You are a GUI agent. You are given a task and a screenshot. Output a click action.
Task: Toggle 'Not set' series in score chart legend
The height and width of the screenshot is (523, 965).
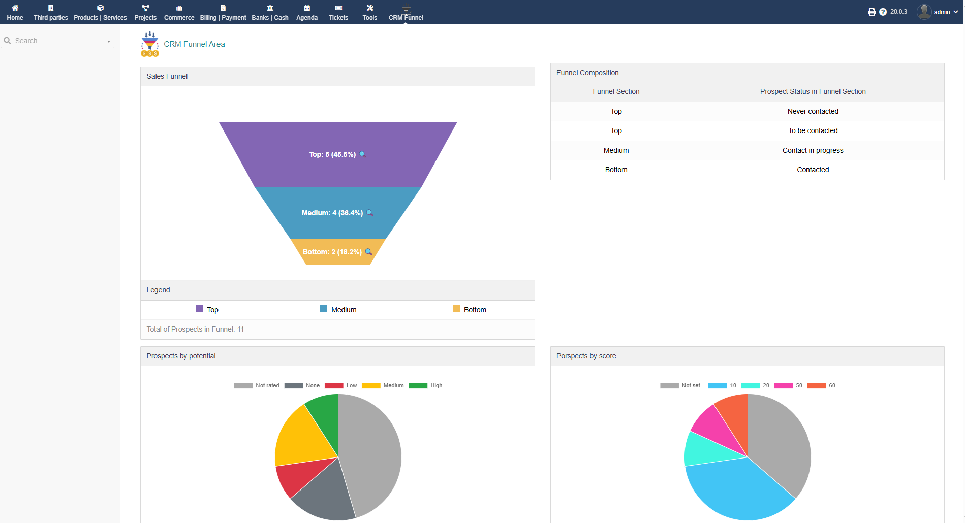(x=680, y=386)
